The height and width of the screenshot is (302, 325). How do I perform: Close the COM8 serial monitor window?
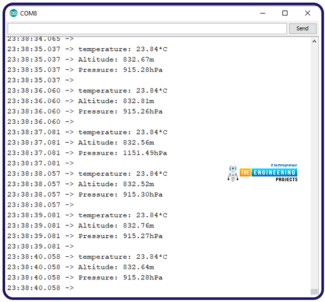pyautogui.click(x=308, y=13)
